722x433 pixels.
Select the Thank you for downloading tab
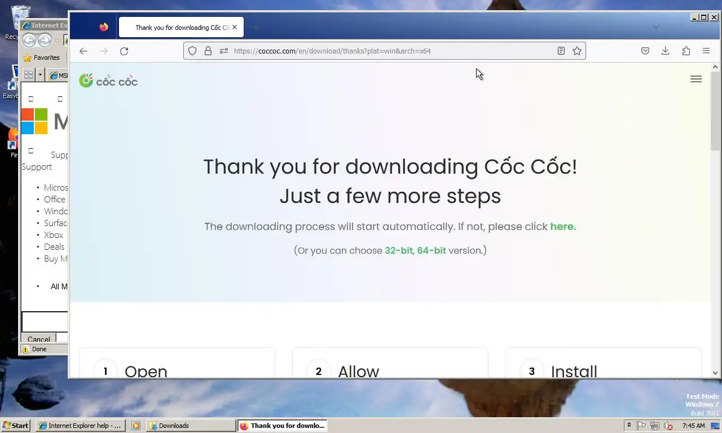(x=181, y=27)
